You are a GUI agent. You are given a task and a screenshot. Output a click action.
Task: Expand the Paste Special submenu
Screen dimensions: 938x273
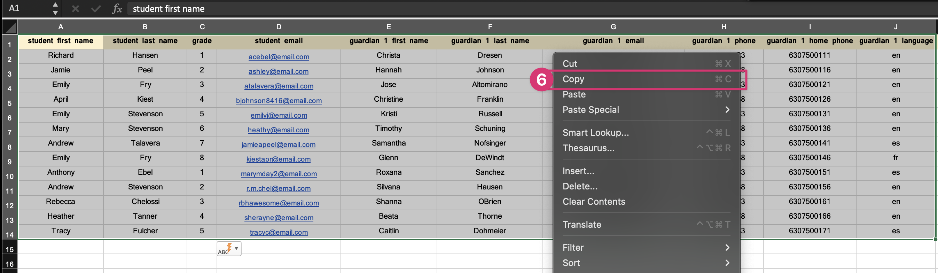point(646,110)
